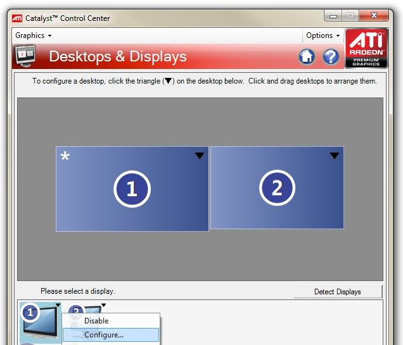Click the Home icon in the header
The width and height of the screenshot is (403, 345).
307,56
